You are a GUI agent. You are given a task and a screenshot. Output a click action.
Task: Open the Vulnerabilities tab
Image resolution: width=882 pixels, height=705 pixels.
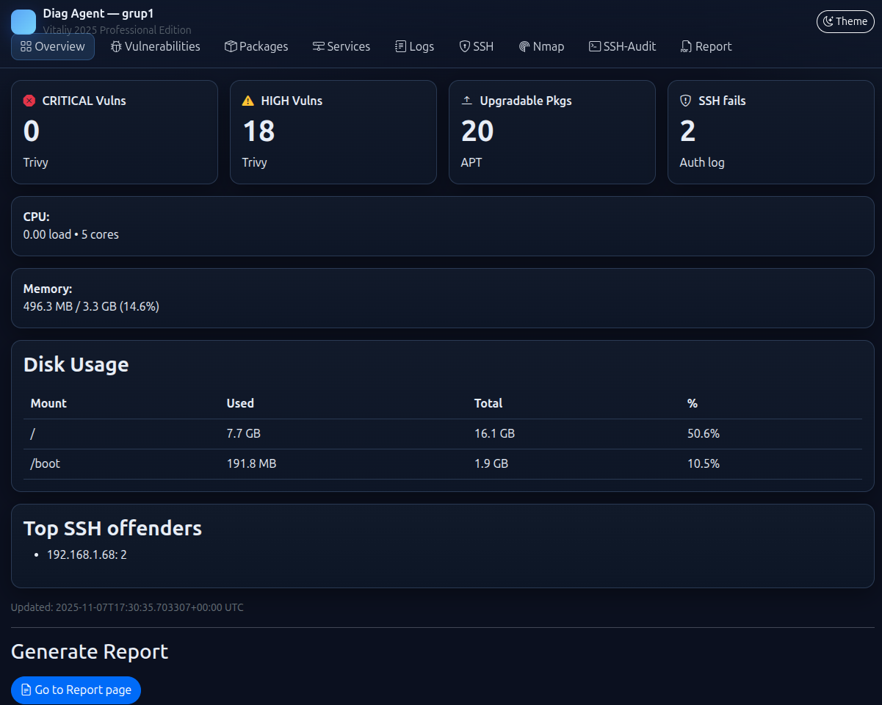155,46
